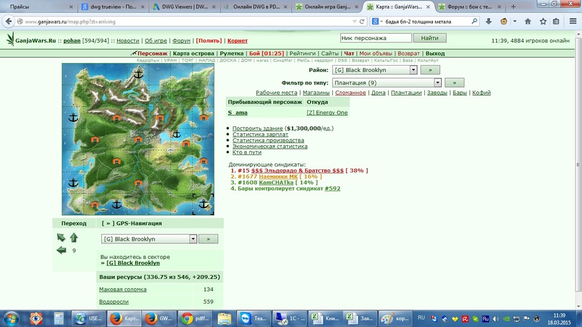Open the Район district dropdown
The height and width of the screenshot is (327, 582).
pos(374,69)
